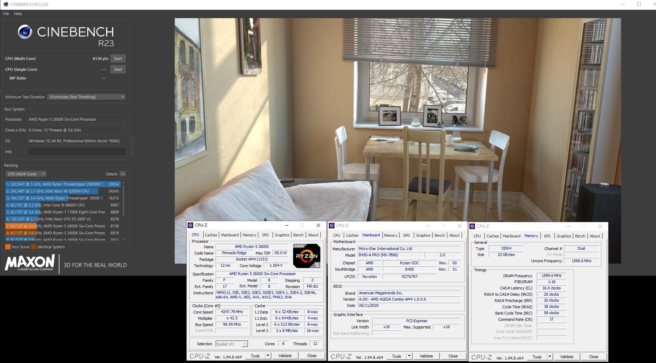Open Tools dropdown arrow in the Memory window
656x363 pixels.
click(x=550, y=357)
